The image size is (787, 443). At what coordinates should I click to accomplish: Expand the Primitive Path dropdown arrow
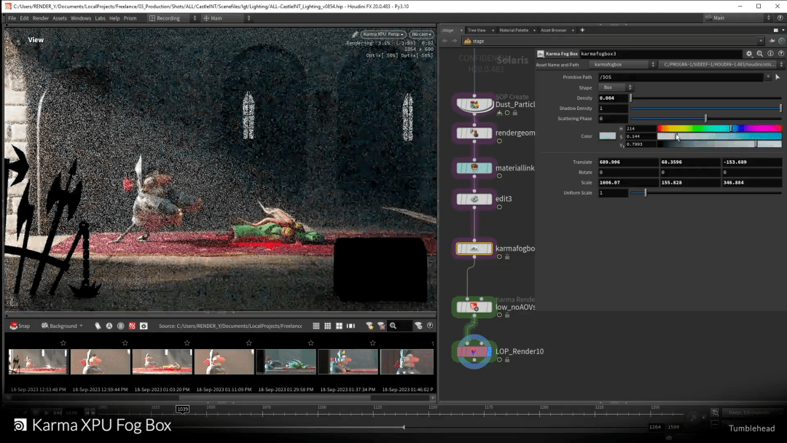point(768,77)
